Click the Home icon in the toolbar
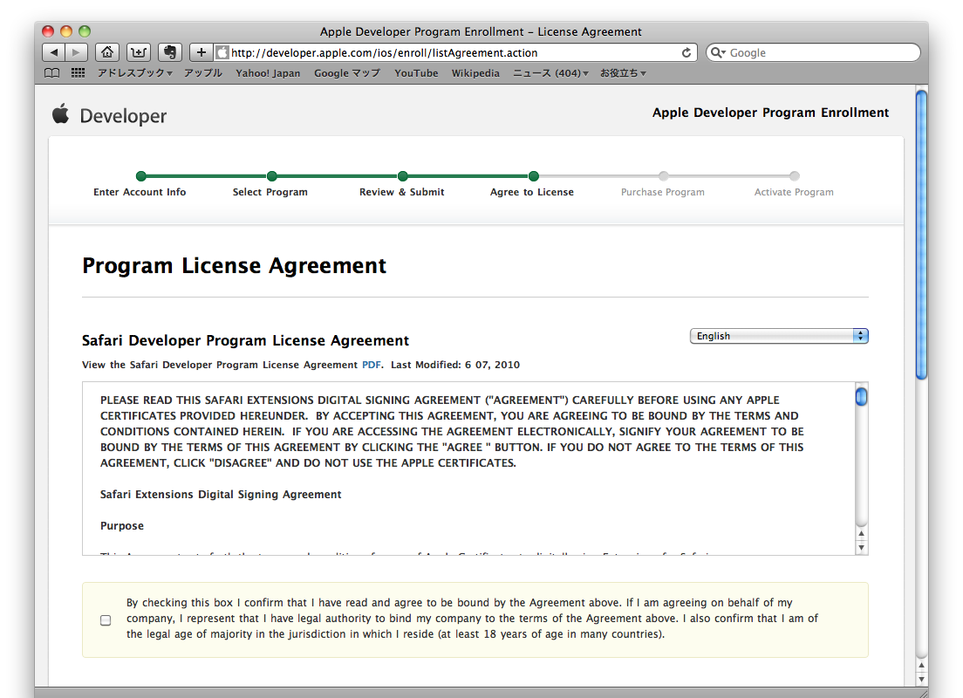The image size is (963, 698). [x=106, y=52]
